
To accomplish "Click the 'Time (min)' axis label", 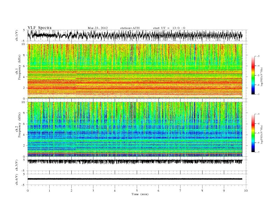I will pos(140,194).
